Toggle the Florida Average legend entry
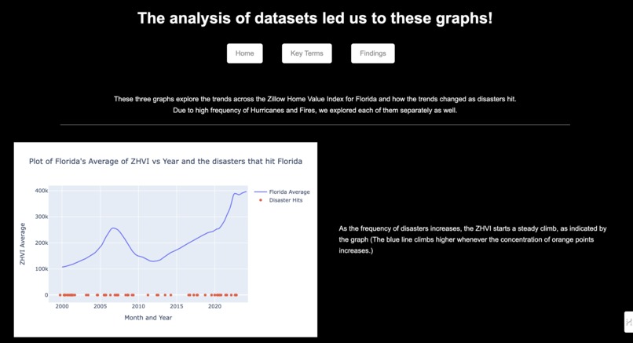Viewport: 633px width, 343px height. [x=282, y=192]
